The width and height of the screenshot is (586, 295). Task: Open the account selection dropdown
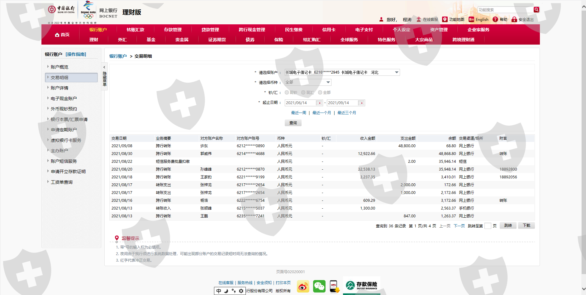coord(397,72)
